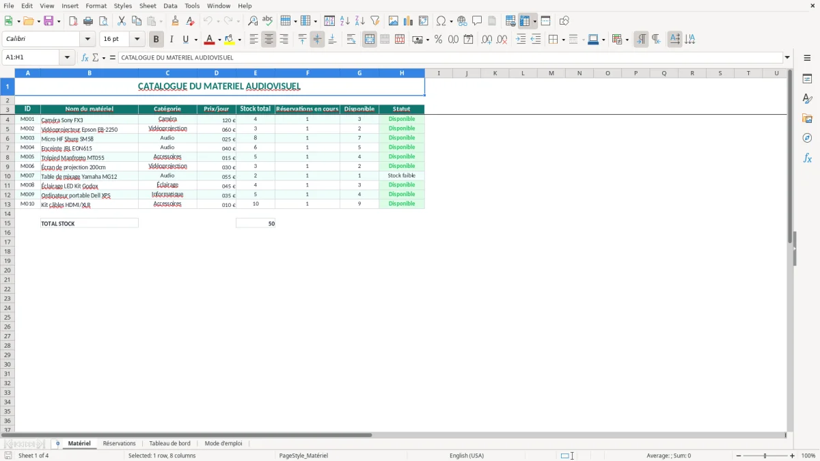Open Sidebar Navigator compass icon
The image size is (820, 461).
(807, 138)
